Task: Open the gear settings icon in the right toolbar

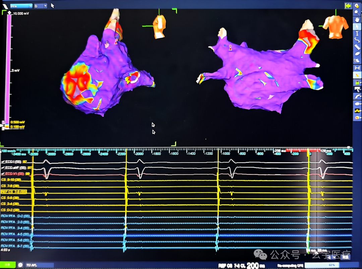Action: (357, 6)
